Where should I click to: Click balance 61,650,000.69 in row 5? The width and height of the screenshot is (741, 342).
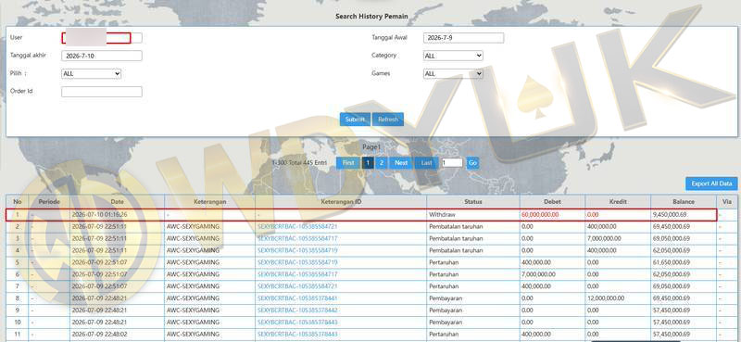(x=671, y=262)
